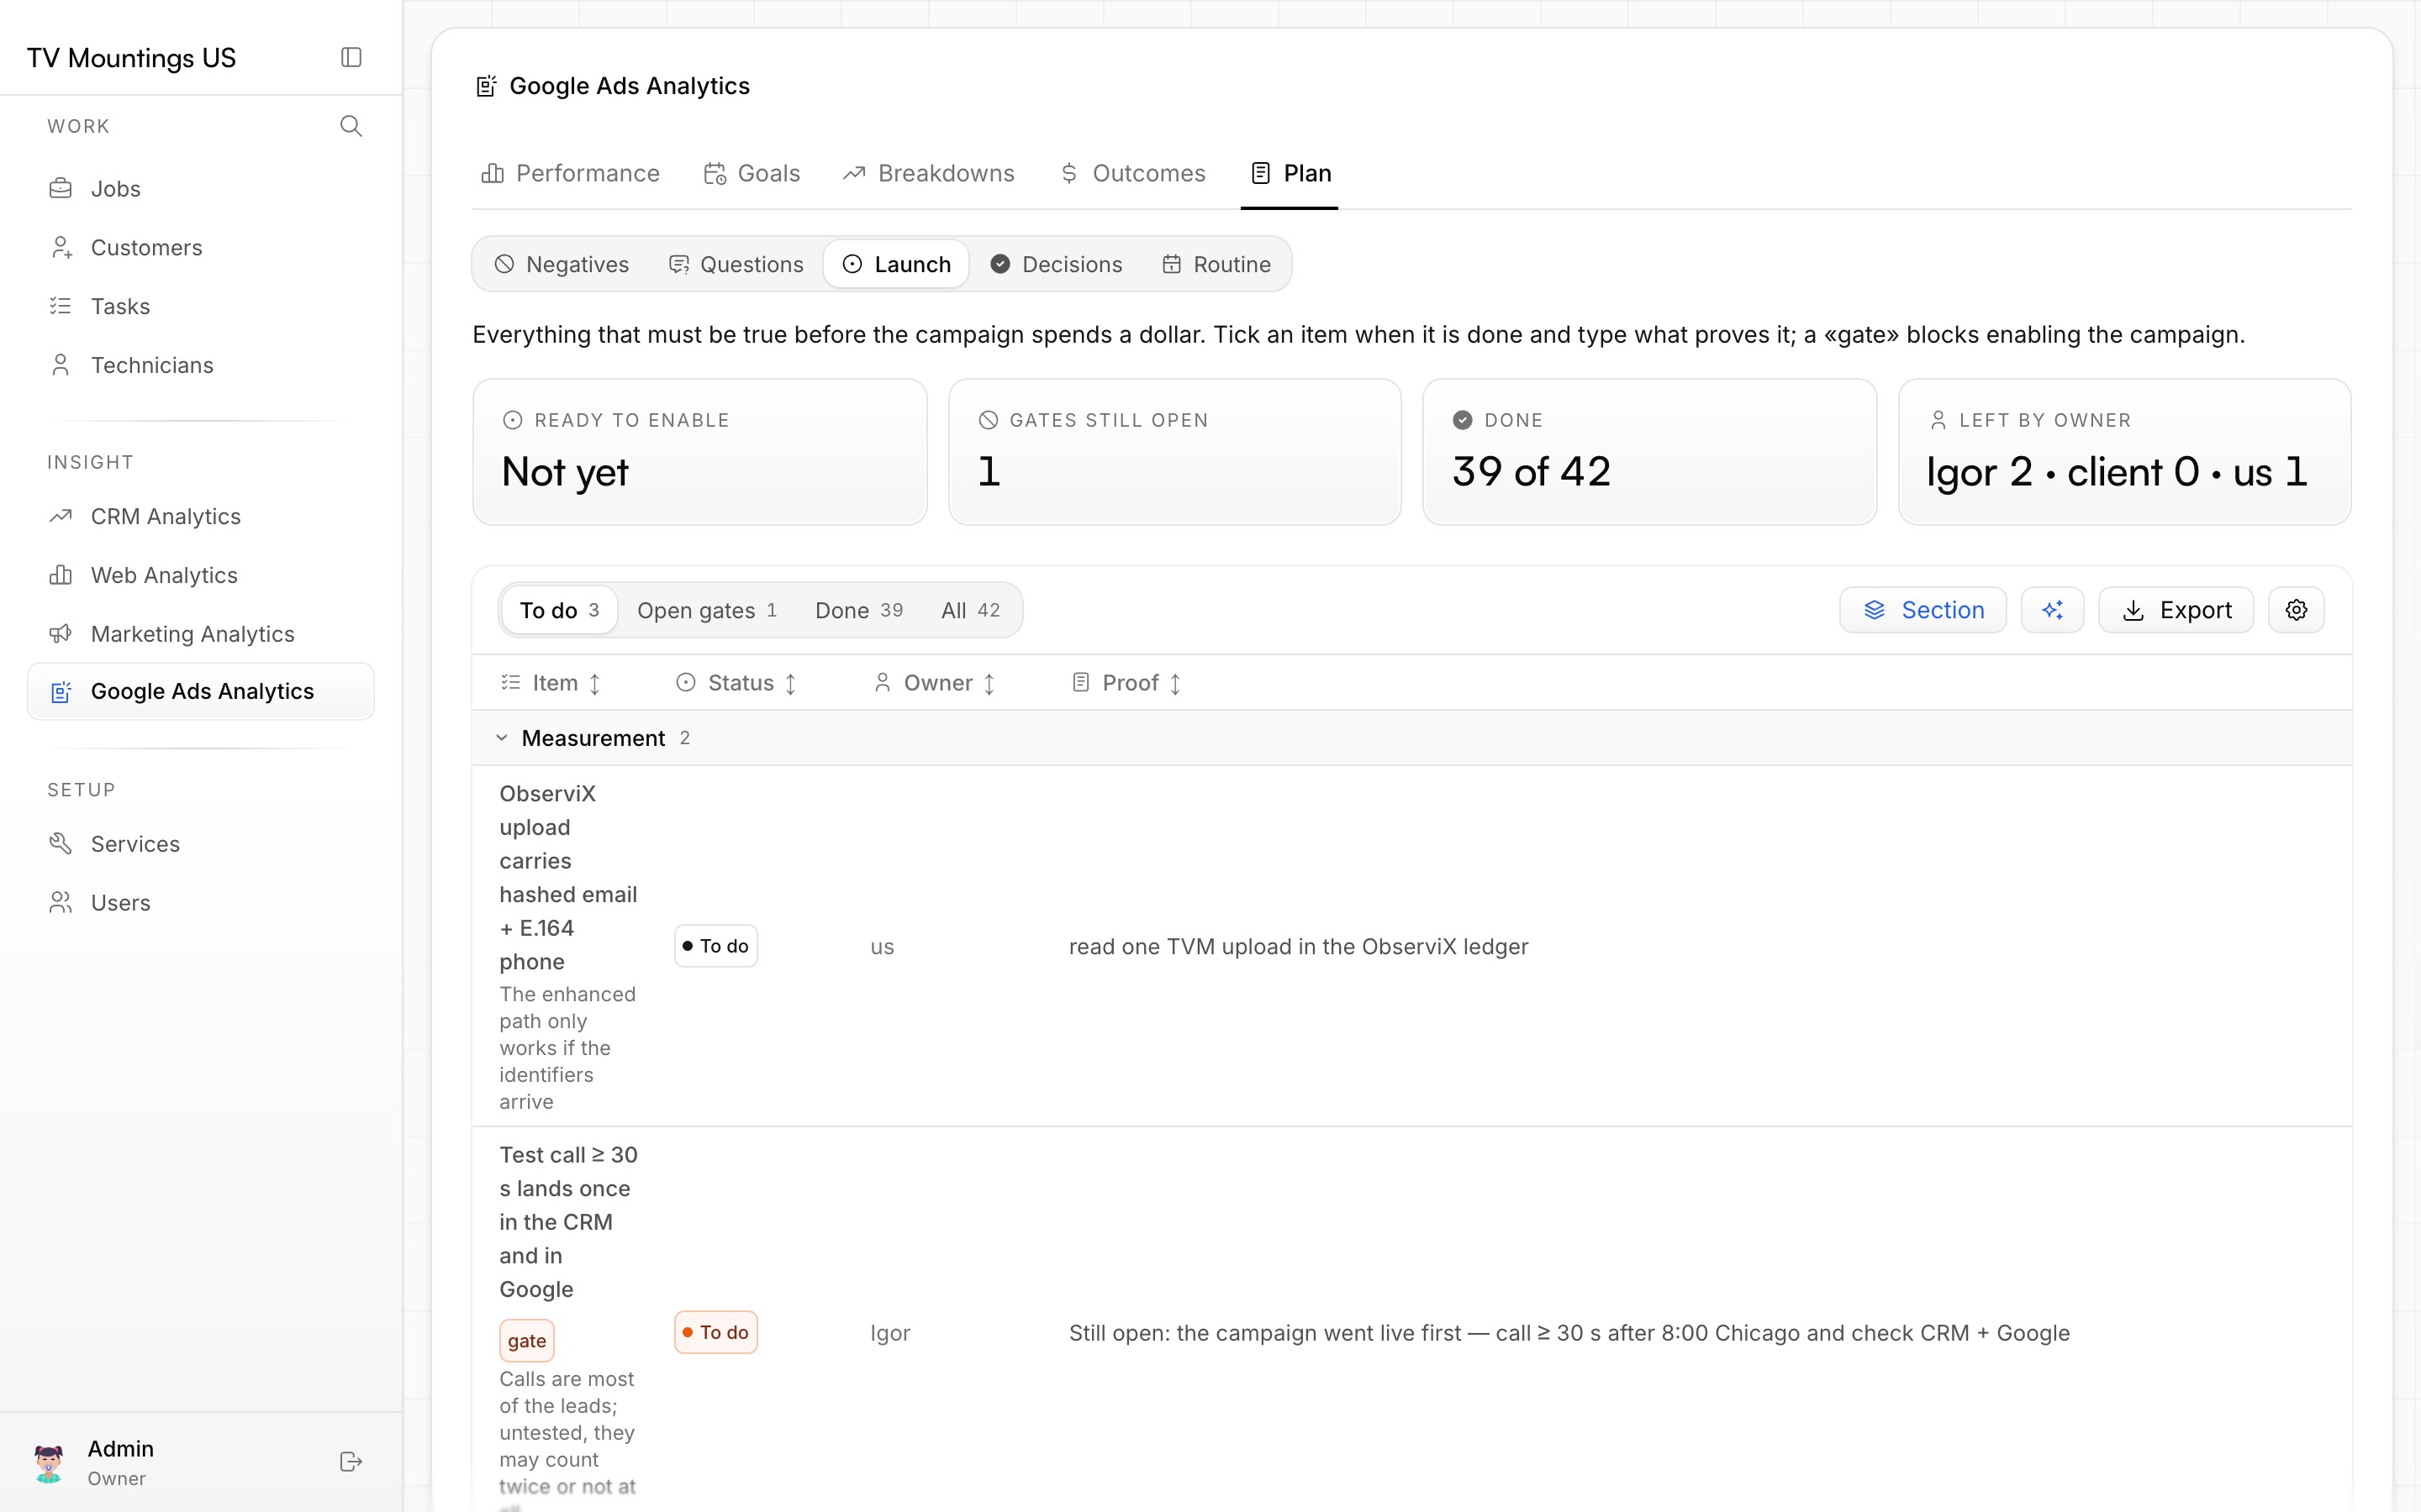
Task: Open Technicians in the sidebar
Action: [x=200, y=365]
